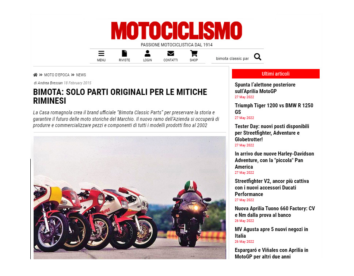Open Harley-Davidson Adventure Pan America article

click(274, 160)
